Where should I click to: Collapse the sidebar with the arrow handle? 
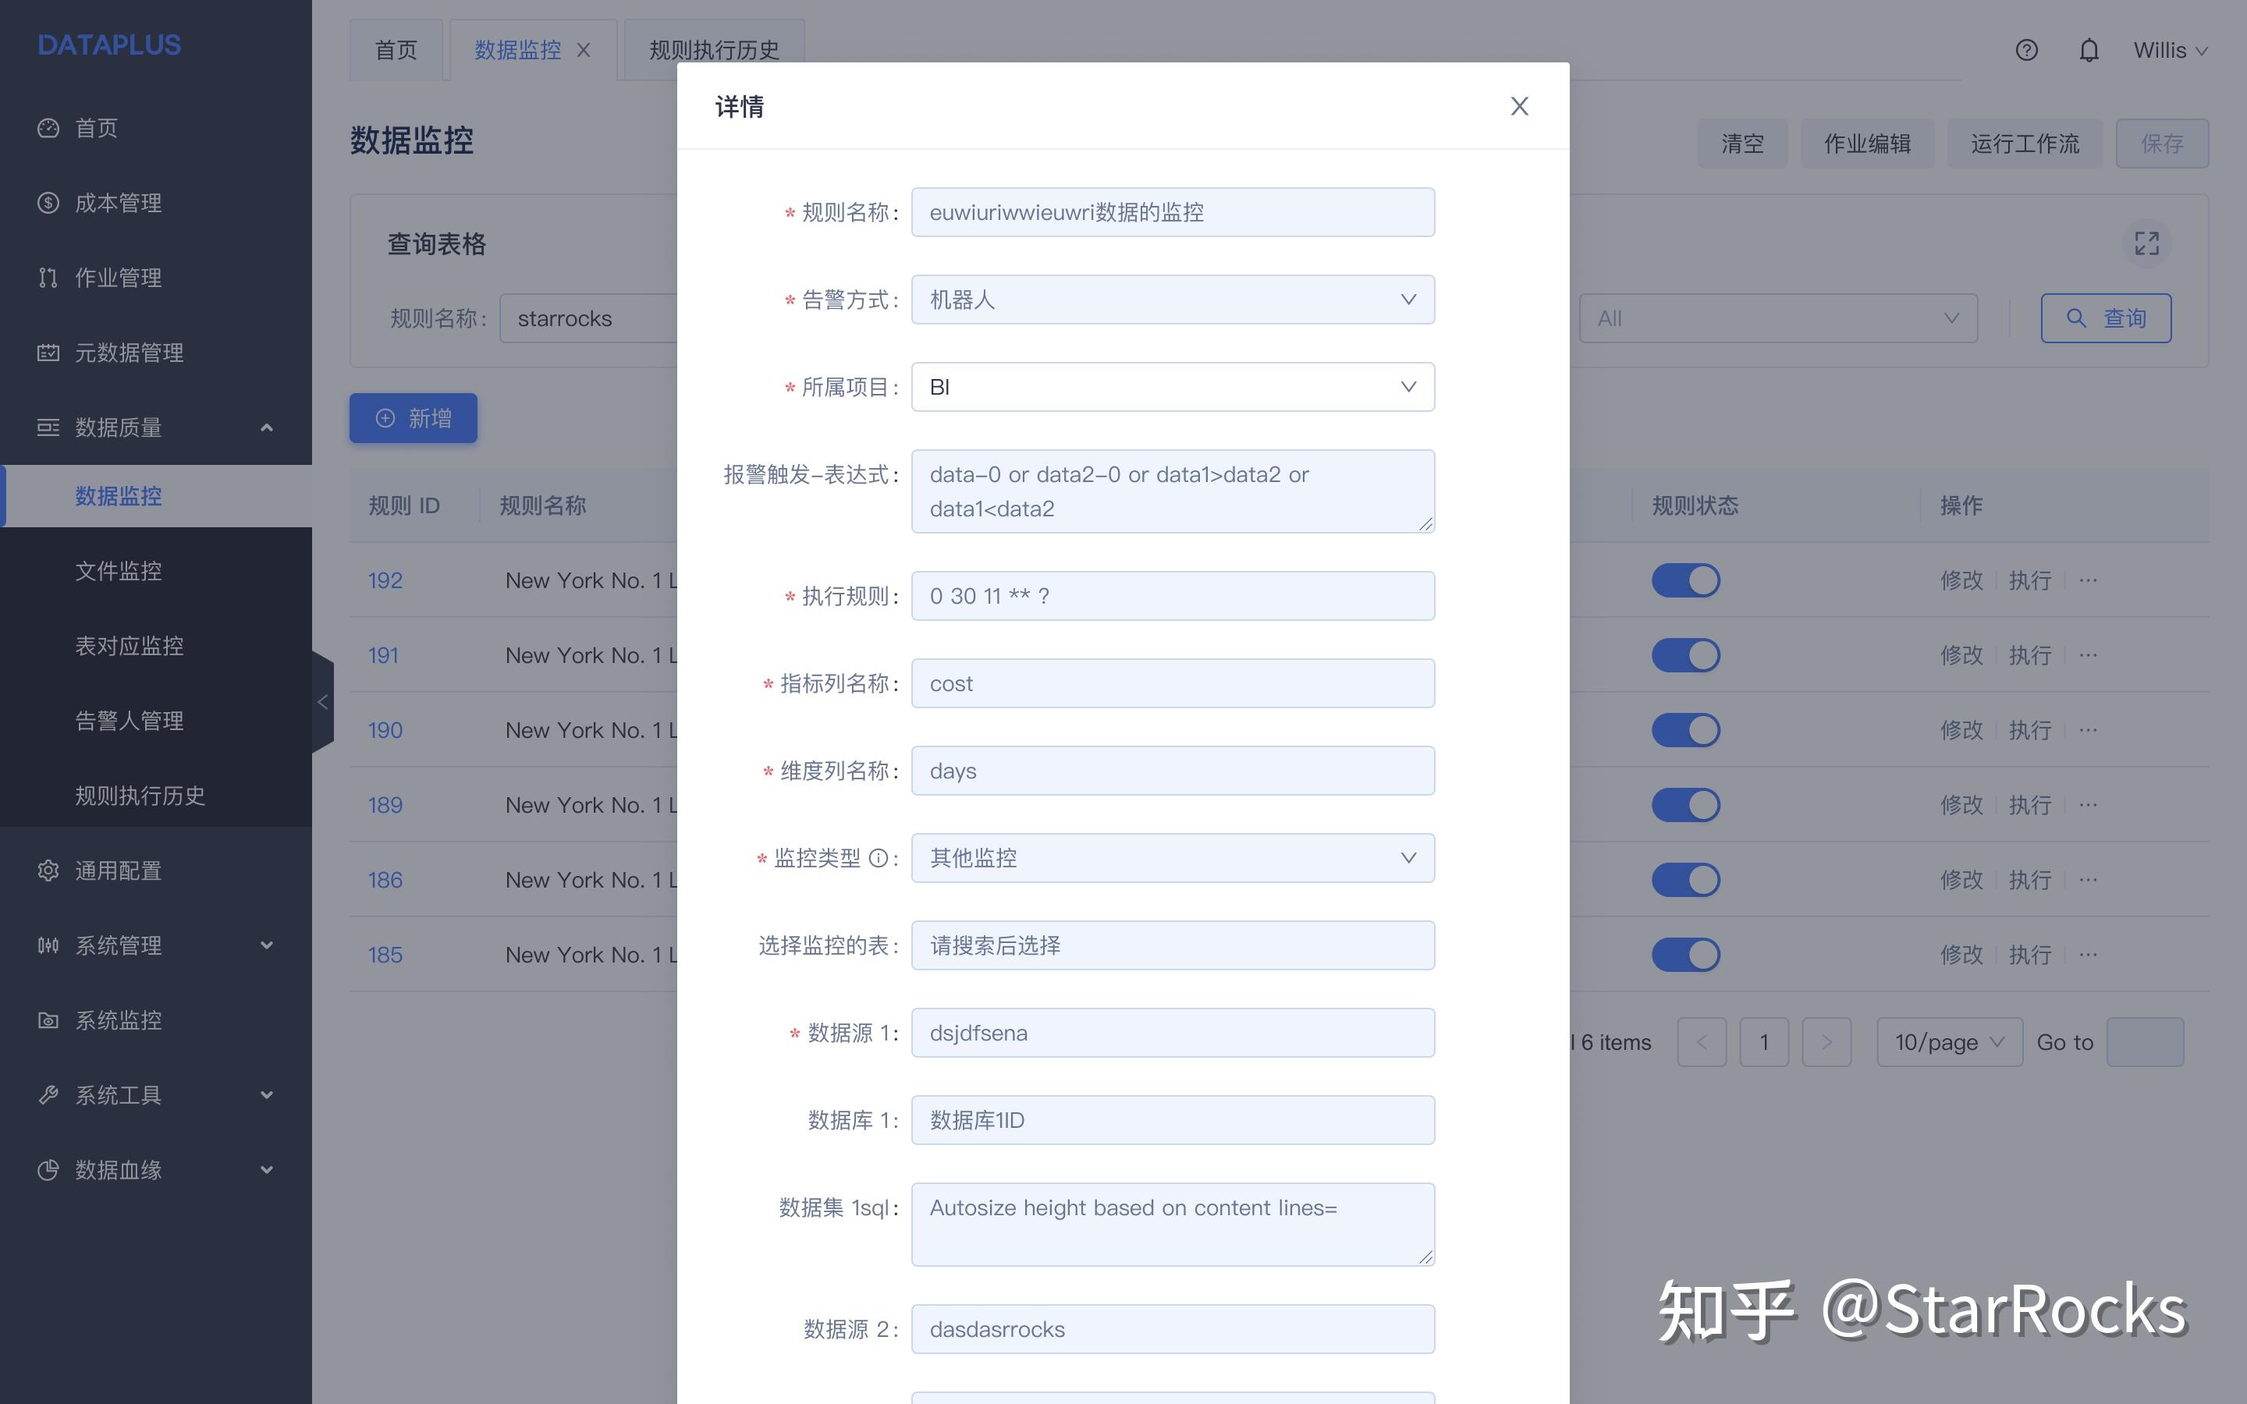coord(321,702)
